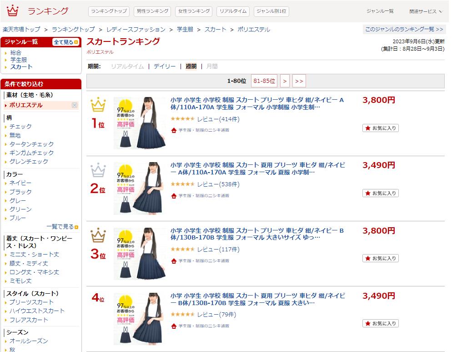Add the rank 4 skirt to お気に入り
Screen dimensions: 452x352
click(380, 323)
